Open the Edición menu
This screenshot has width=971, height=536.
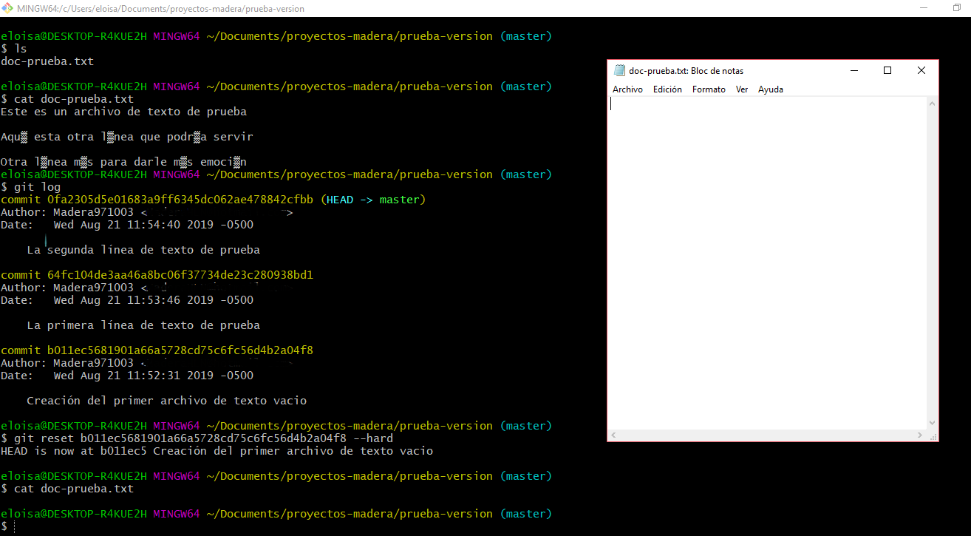click(x=667, y=89)
